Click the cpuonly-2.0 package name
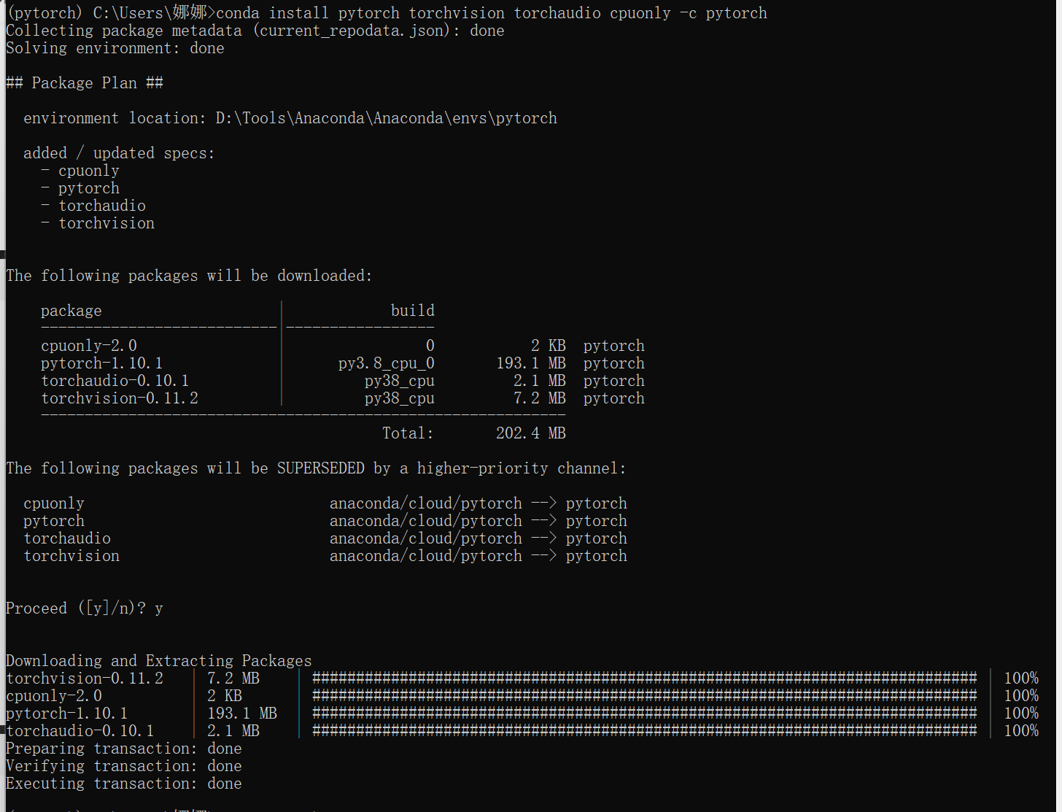 pyautogui.click(x=88, y=345)
